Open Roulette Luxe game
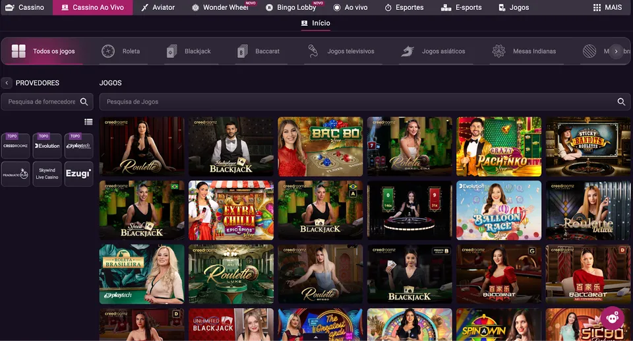This screenshot has width=633, height=341. [x=231, y=274]
